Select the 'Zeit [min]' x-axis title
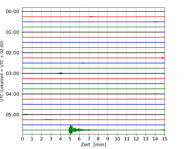 [x=93, y=145]
